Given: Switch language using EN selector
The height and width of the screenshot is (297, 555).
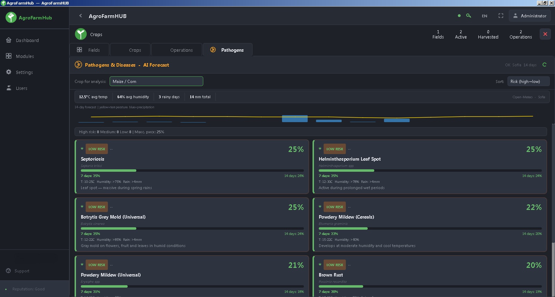Looking at the screenshot, I should 485,16.
